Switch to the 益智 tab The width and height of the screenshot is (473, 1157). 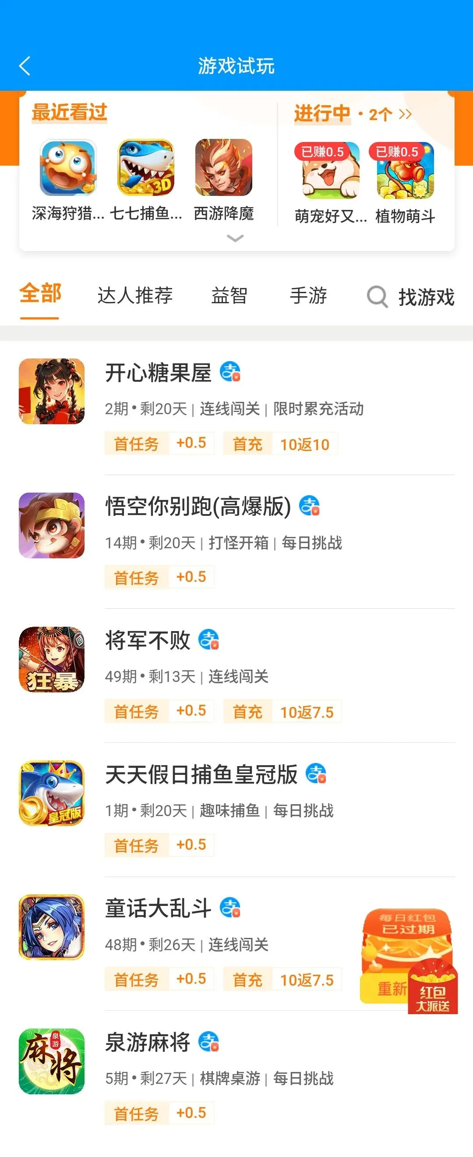(x=229, y=295)
